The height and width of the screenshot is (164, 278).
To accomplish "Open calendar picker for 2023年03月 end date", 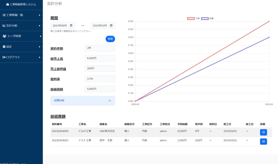I will pyautogui.click(x=111, y=26).
